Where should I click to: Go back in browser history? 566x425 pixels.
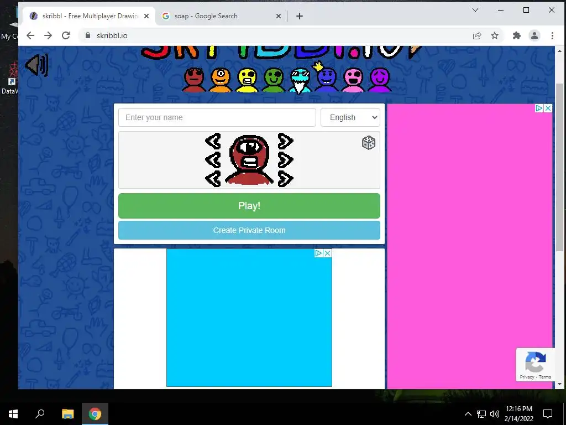(x=30, y=35)
